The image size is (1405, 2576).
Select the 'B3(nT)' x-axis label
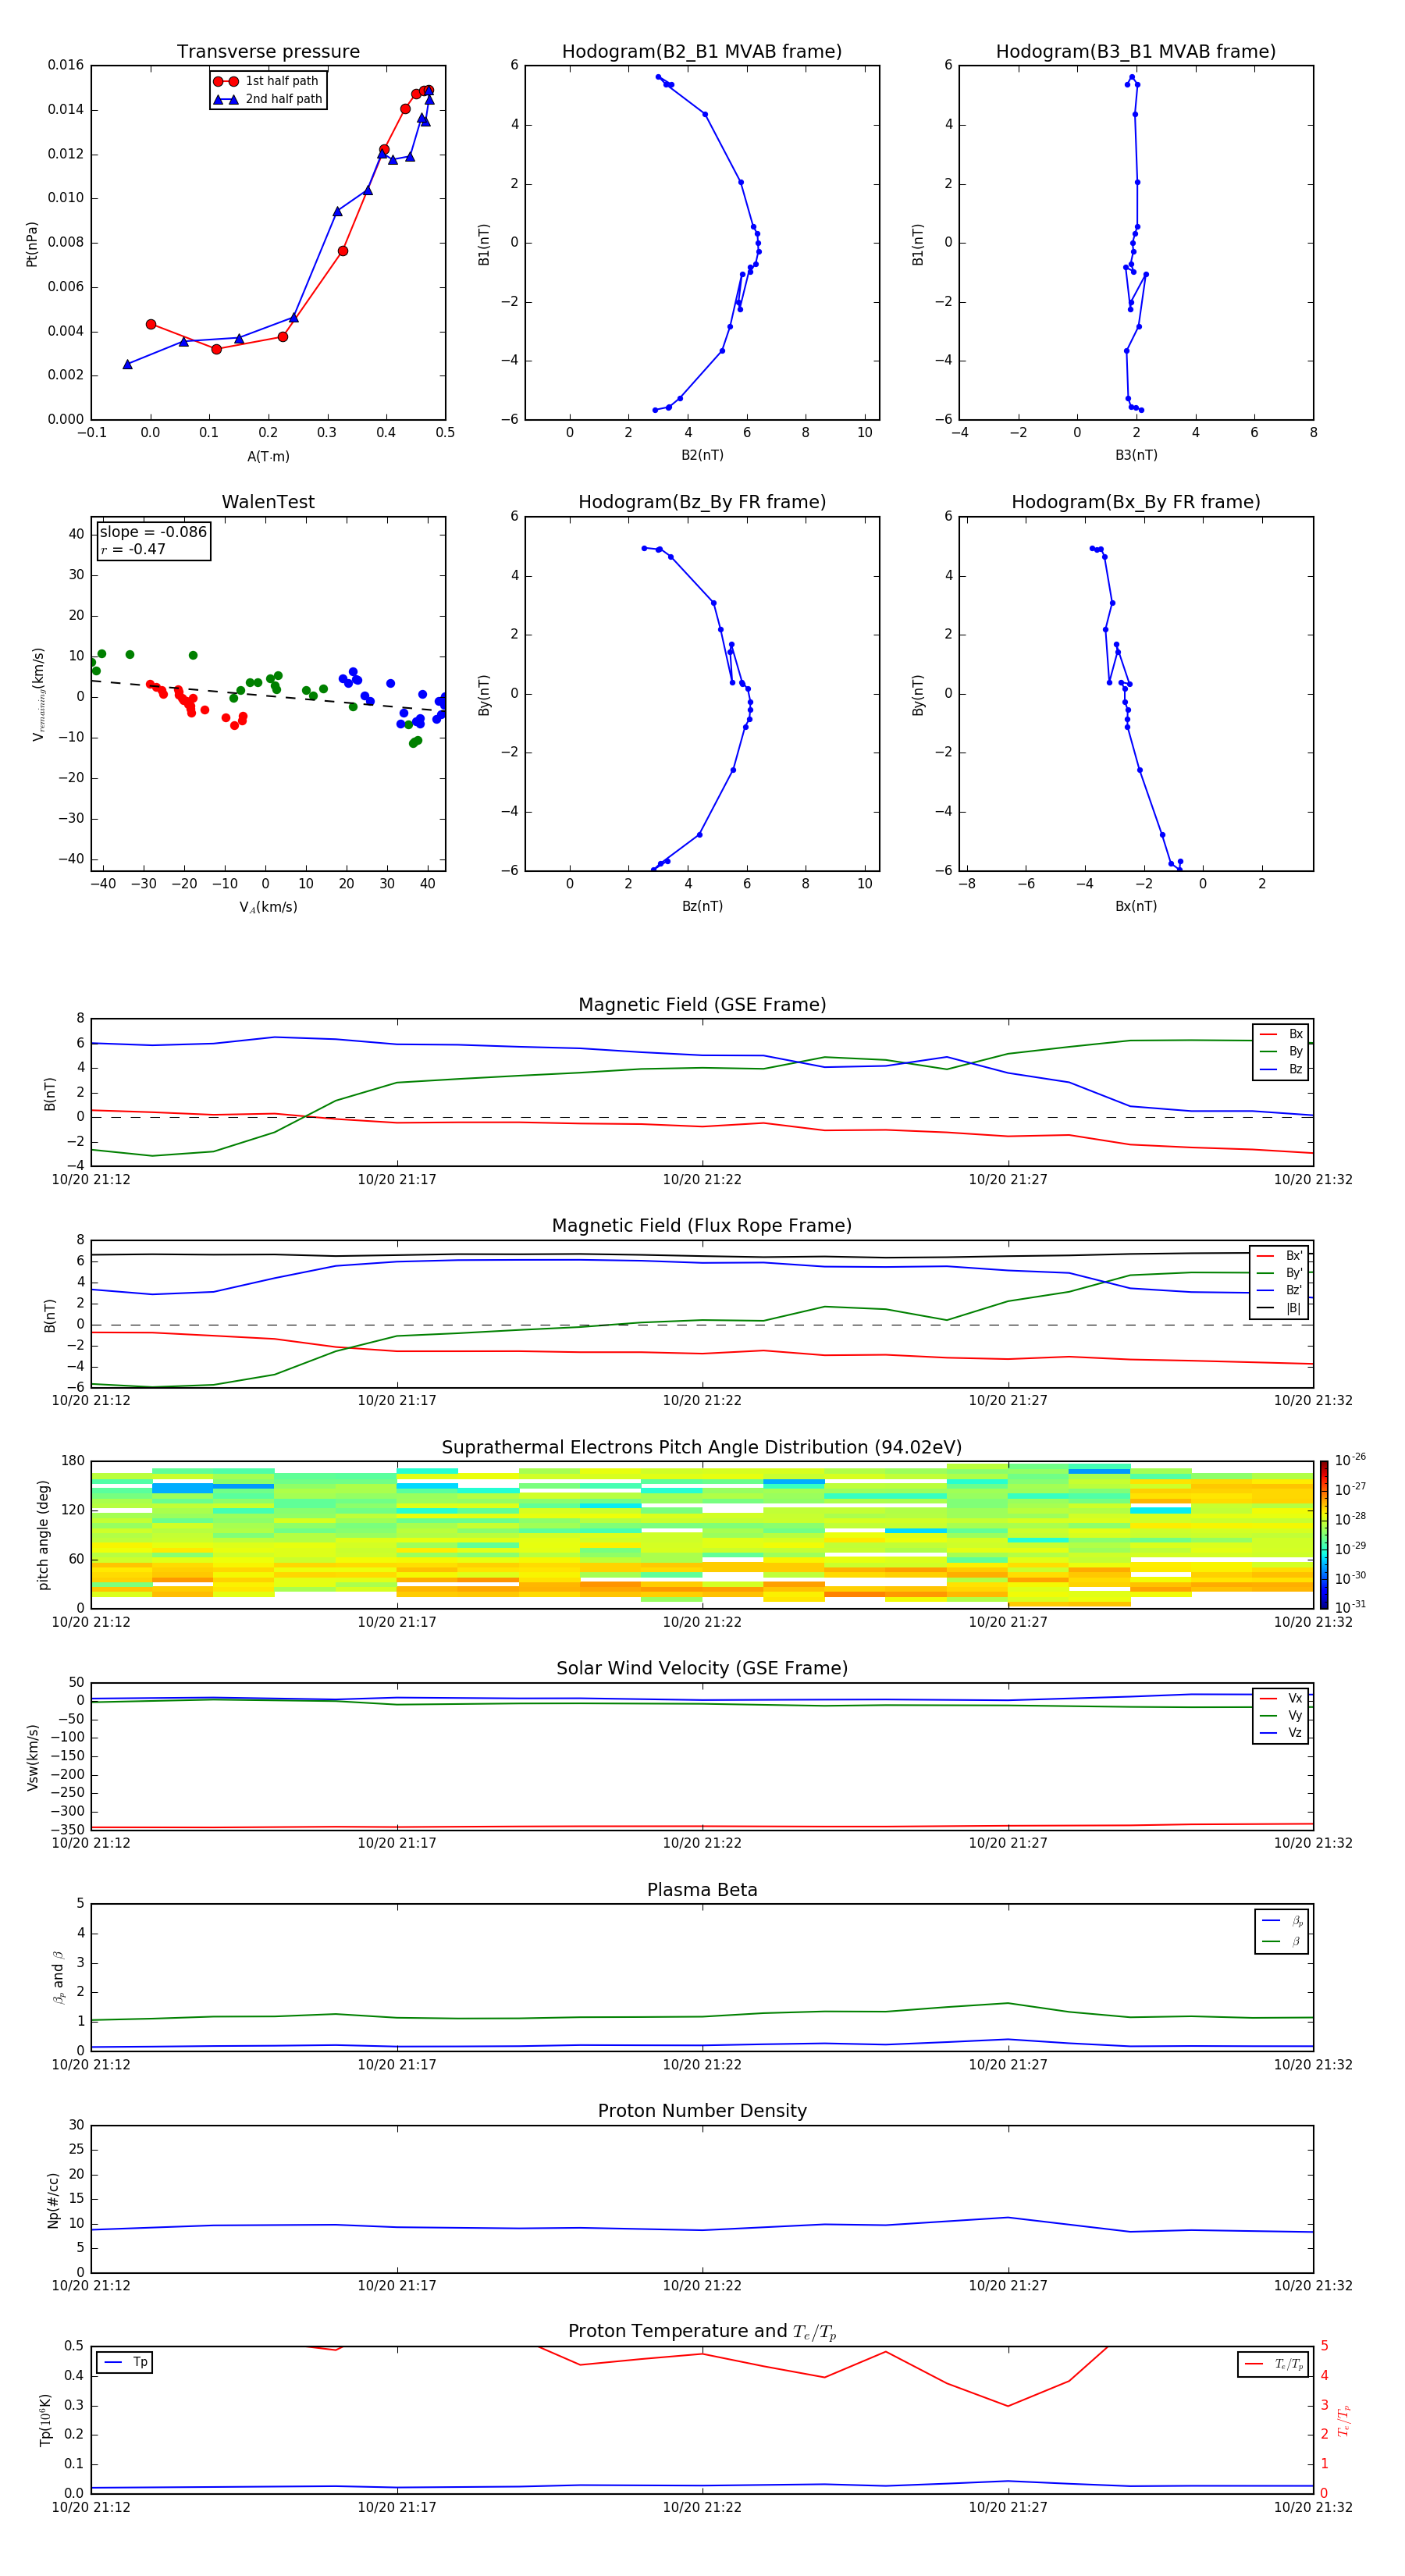pos(1136,455)
